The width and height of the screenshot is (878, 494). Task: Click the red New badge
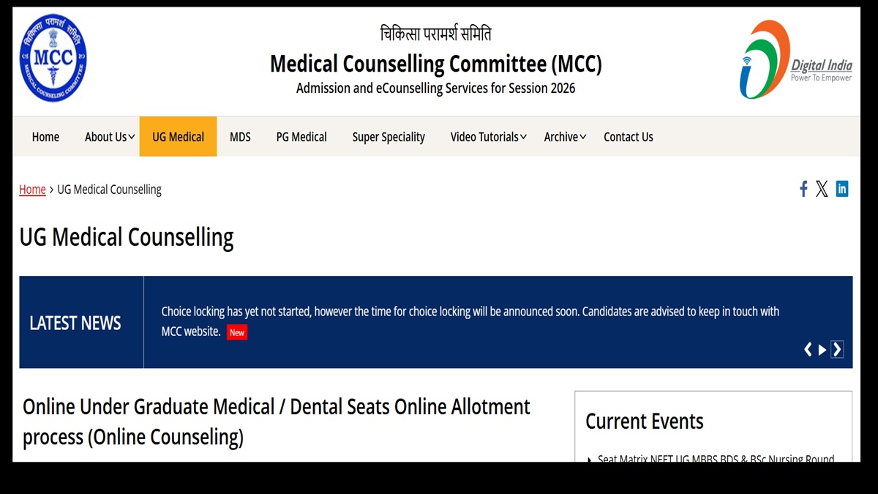pos(237,332)
